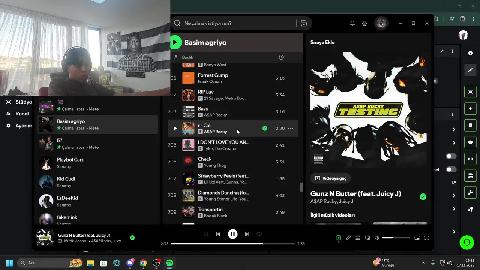Click the lightning bolt icon in the background sidebar
The width and height of the screenshot is (480, 270).
pos(470,109)
